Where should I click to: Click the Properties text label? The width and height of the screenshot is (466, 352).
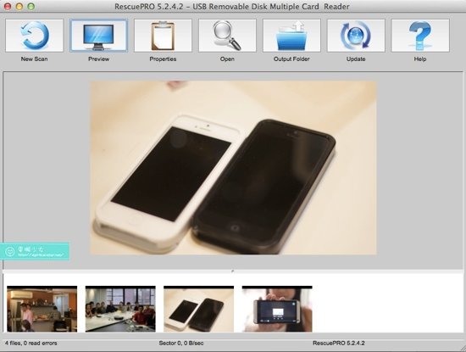tap(163, 59)
